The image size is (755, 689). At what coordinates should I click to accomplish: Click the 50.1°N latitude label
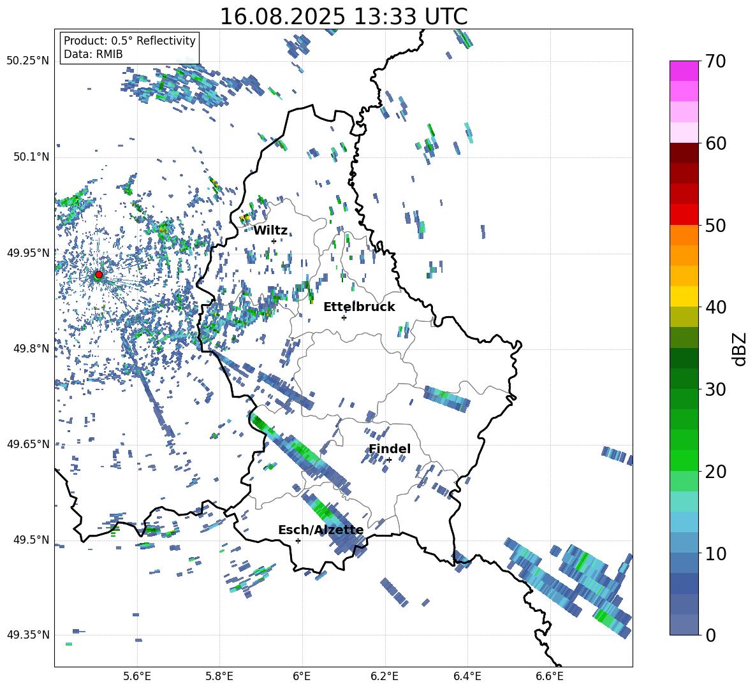31,157
